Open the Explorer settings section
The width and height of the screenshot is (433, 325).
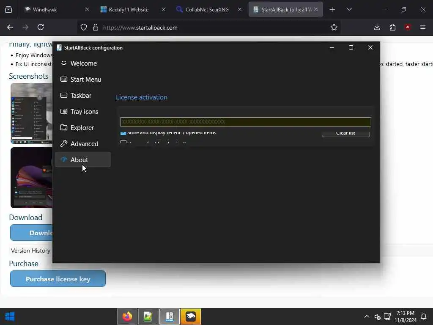click(83, 127)
